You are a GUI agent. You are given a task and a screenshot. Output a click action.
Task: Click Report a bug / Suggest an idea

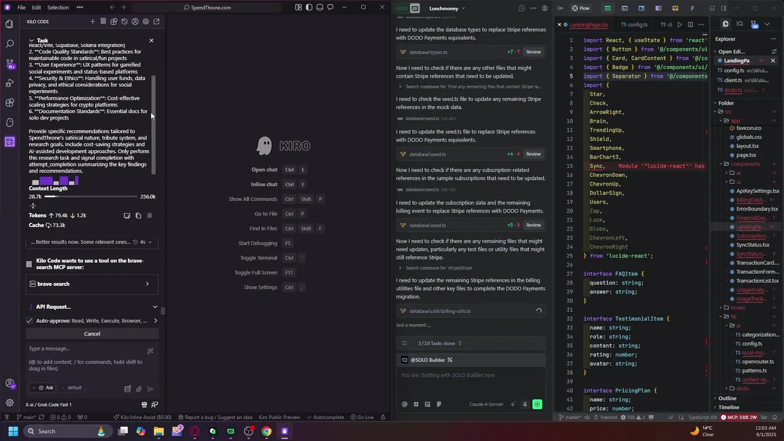coord(214,417)
